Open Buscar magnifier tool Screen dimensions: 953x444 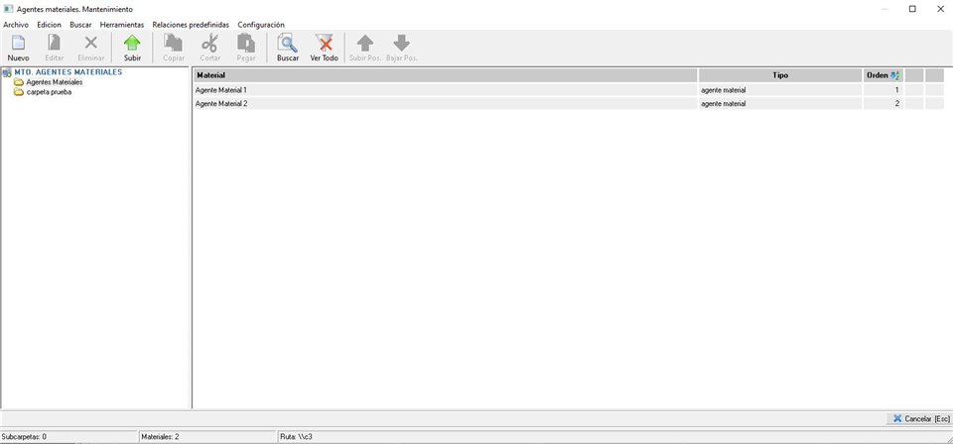288,43
